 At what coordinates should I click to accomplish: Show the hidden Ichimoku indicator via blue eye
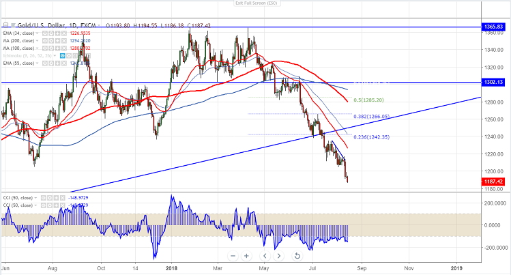pos(63,56)
